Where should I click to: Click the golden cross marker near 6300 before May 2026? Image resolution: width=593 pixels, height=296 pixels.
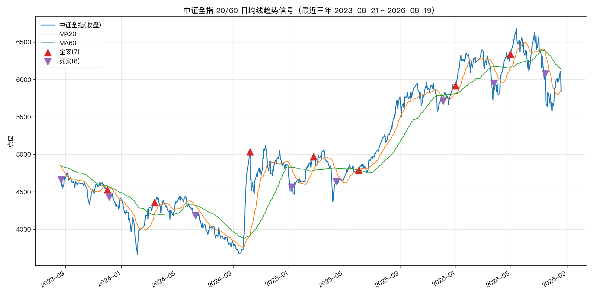(510, 54)
